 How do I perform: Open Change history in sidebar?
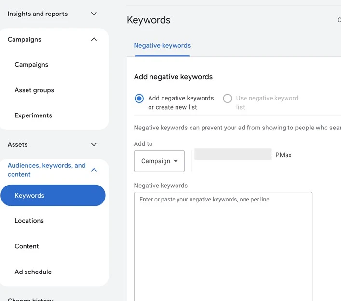(30, 299)
